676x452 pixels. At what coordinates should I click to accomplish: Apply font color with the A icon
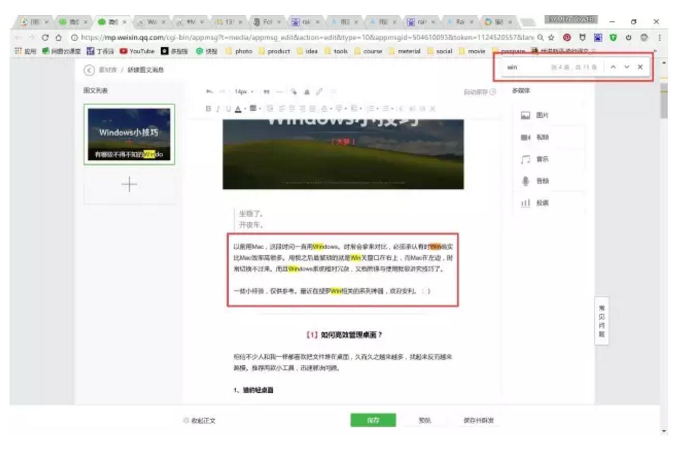(238, 108)
